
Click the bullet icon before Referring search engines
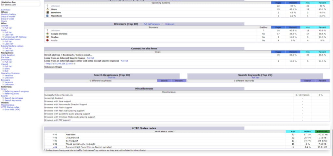[x=3, y=91]
